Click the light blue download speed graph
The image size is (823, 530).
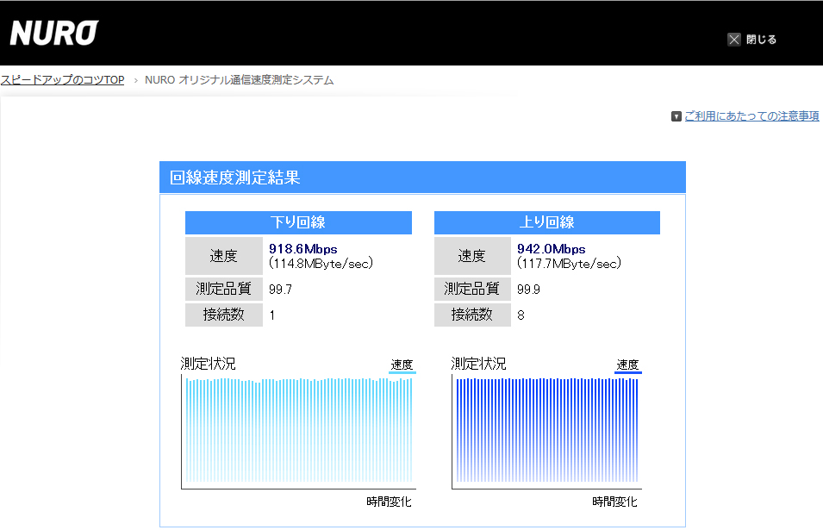point(299,429)
